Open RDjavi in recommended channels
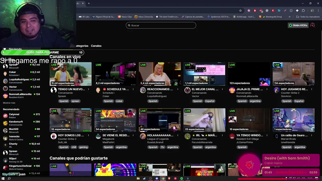 [x=21, y=160]
